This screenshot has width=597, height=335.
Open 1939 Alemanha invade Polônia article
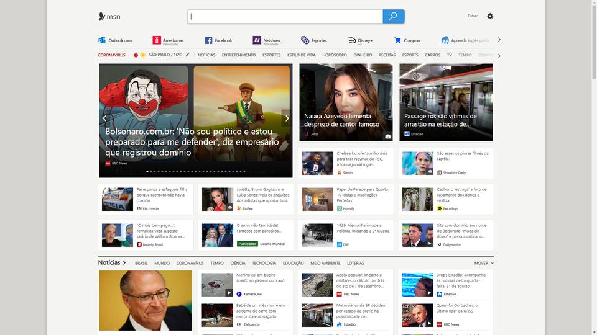click(x=363, y=228)
